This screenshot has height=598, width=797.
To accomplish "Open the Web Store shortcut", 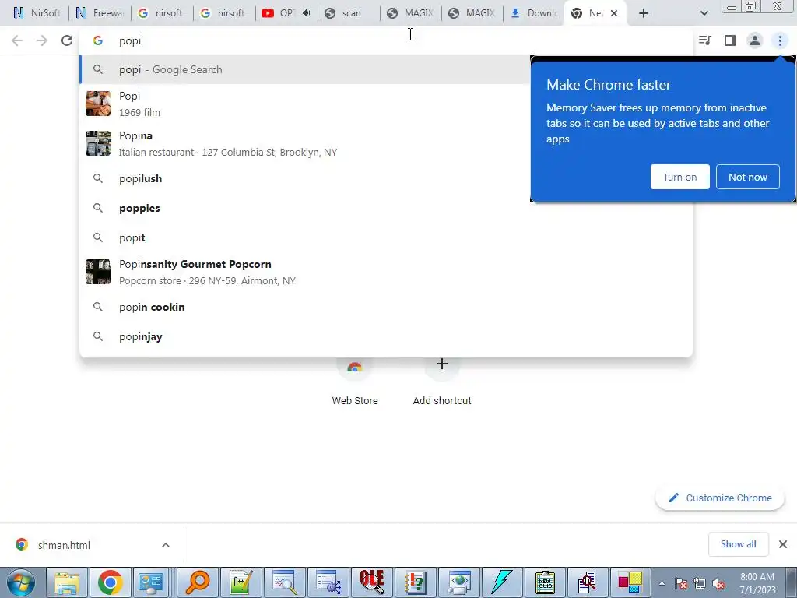I will [x=355, y=382].
